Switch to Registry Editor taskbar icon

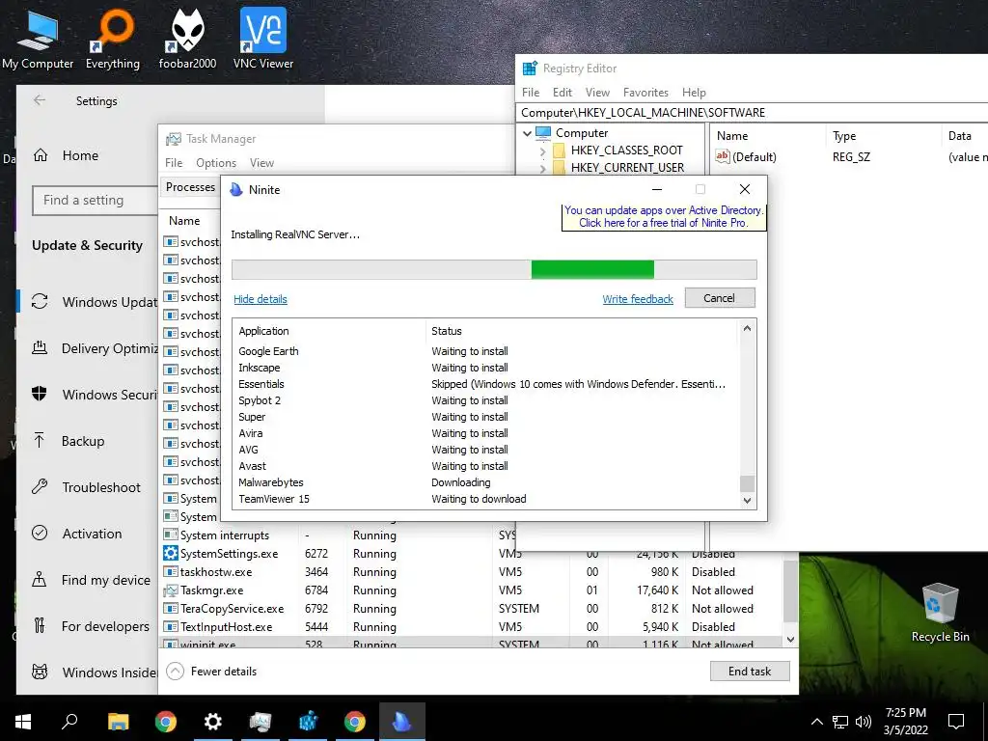pyautogui.click(x=308, y=722)
